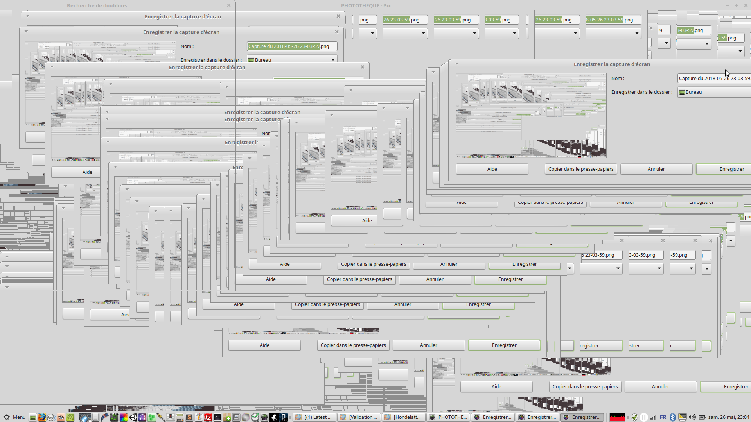
Task: Launch Firefox from the panel launchers
Action: pyautogui.click(x=42, y=417)
